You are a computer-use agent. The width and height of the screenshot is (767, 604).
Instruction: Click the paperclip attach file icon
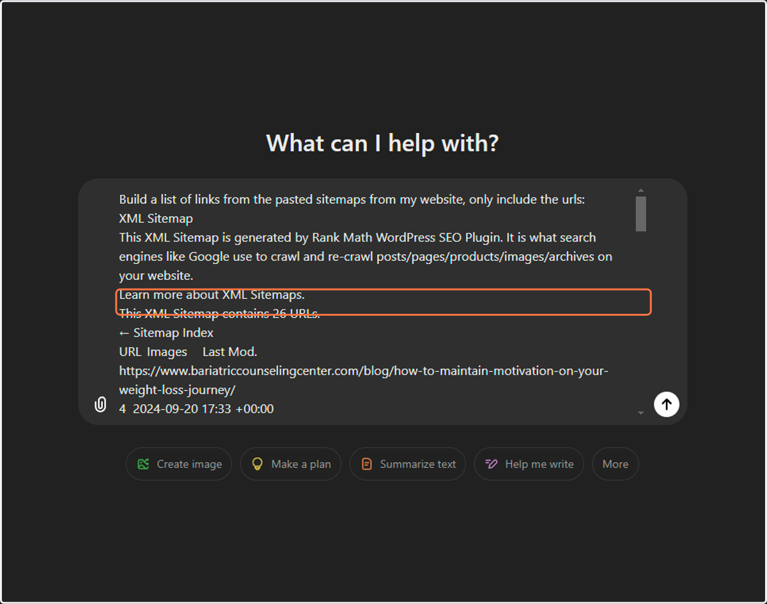[100, 404]
